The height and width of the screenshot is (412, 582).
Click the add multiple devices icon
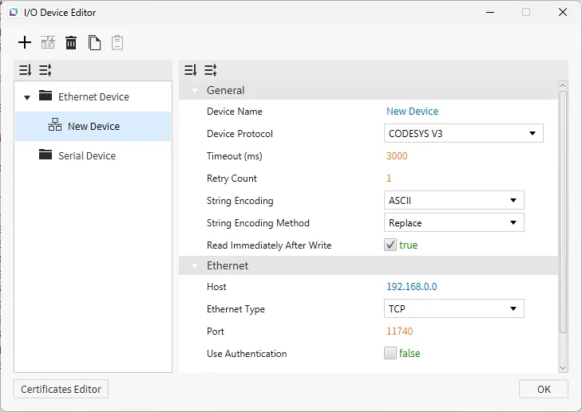(48, 43)
